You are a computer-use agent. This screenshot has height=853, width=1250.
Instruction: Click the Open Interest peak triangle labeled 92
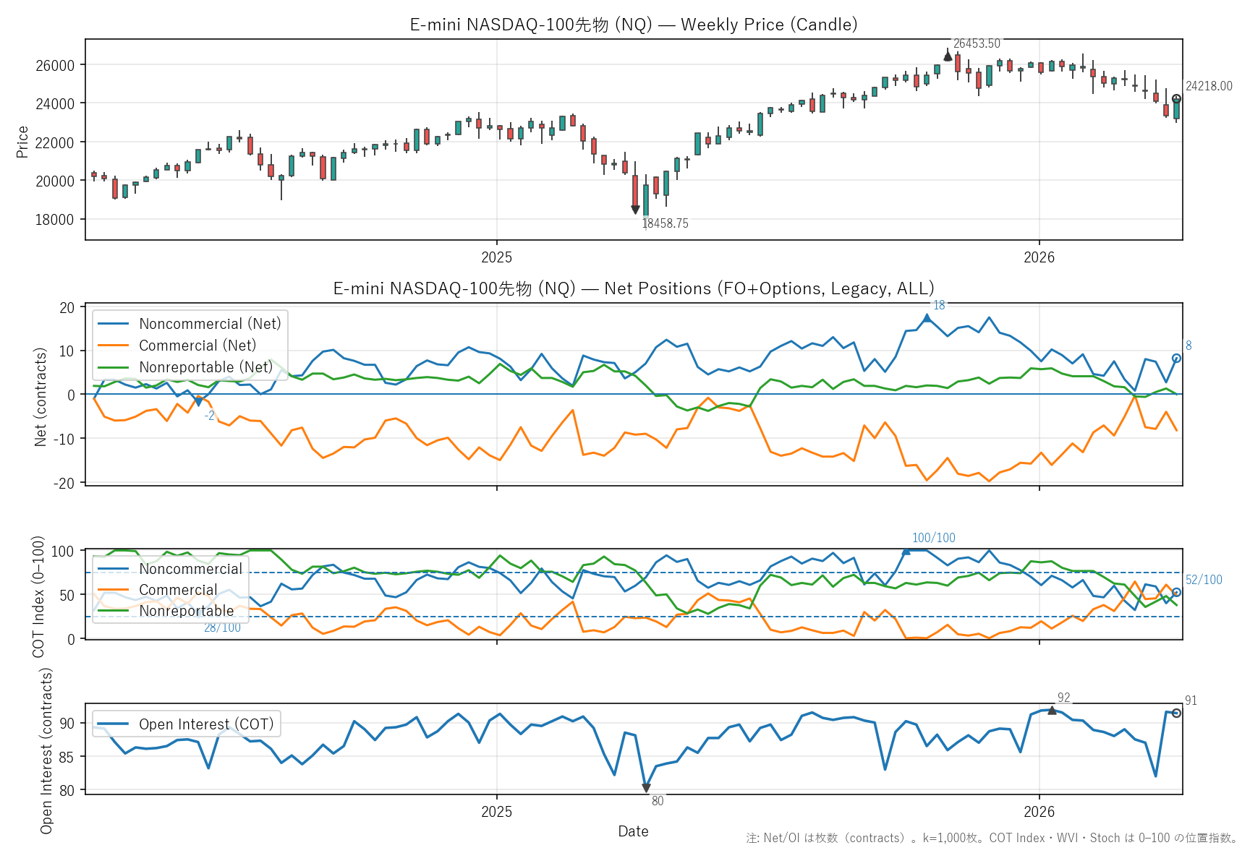tap(1052, 710)
